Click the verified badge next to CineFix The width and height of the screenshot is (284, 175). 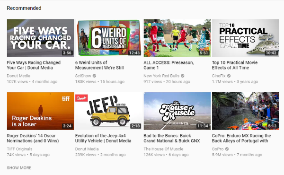(229, 76)
